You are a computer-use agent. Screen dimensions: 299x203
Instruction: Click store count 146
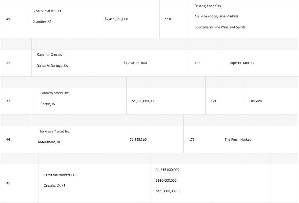pos(197,63)
